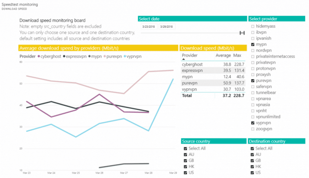The width and height of the screenshot is (309, 178).
Task: Select the vyprvpn legend marker
Action: (x=125, y=57)
